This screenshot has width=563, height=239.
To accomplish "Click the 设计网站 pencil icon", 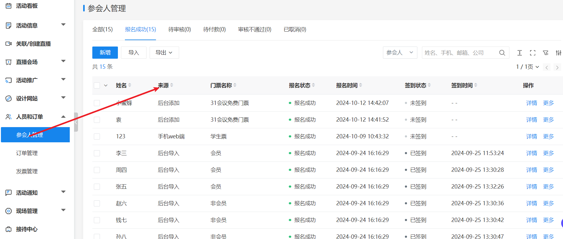I will tap(9, 99).
